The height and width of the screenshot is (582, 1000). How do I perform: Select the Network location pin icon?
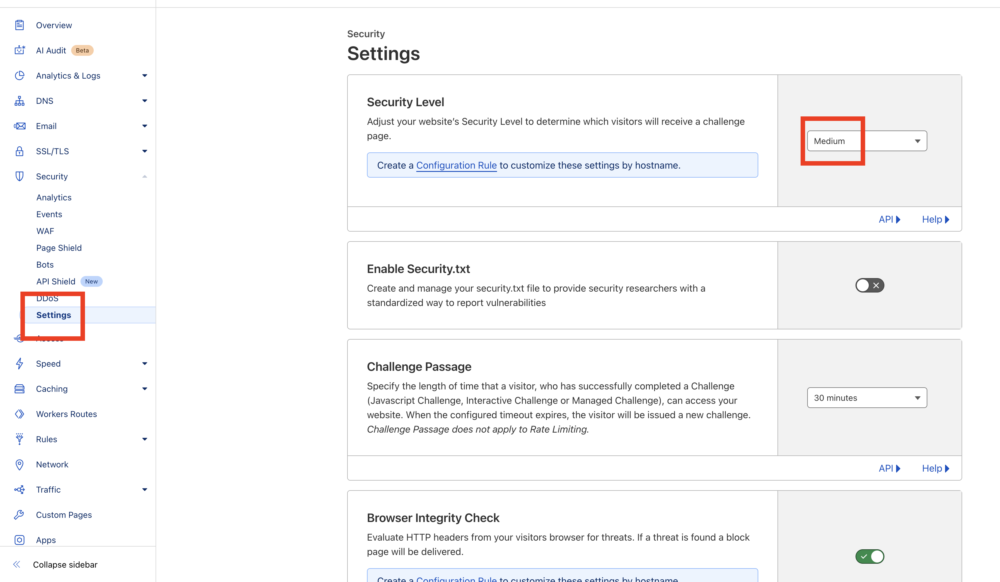[x=20, y=464]
